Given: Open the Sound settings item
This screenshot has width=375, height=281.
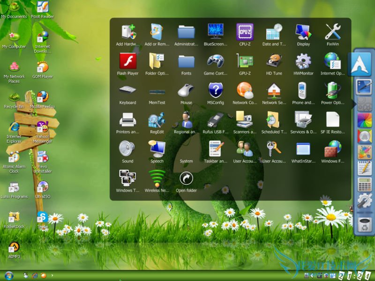Looking at the screenshot, I should pos(127,149).
